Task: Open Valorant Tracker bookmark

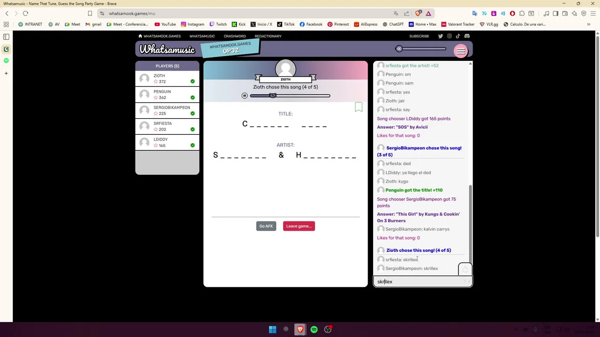Action: [x=458, y=24]
